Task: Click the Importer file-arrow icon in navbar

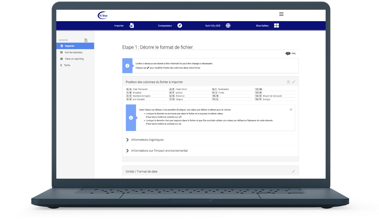Action: tap(131, 26)
